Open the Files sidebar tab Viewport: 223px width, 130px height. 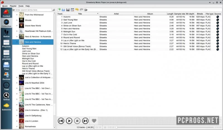pos(6,66)
